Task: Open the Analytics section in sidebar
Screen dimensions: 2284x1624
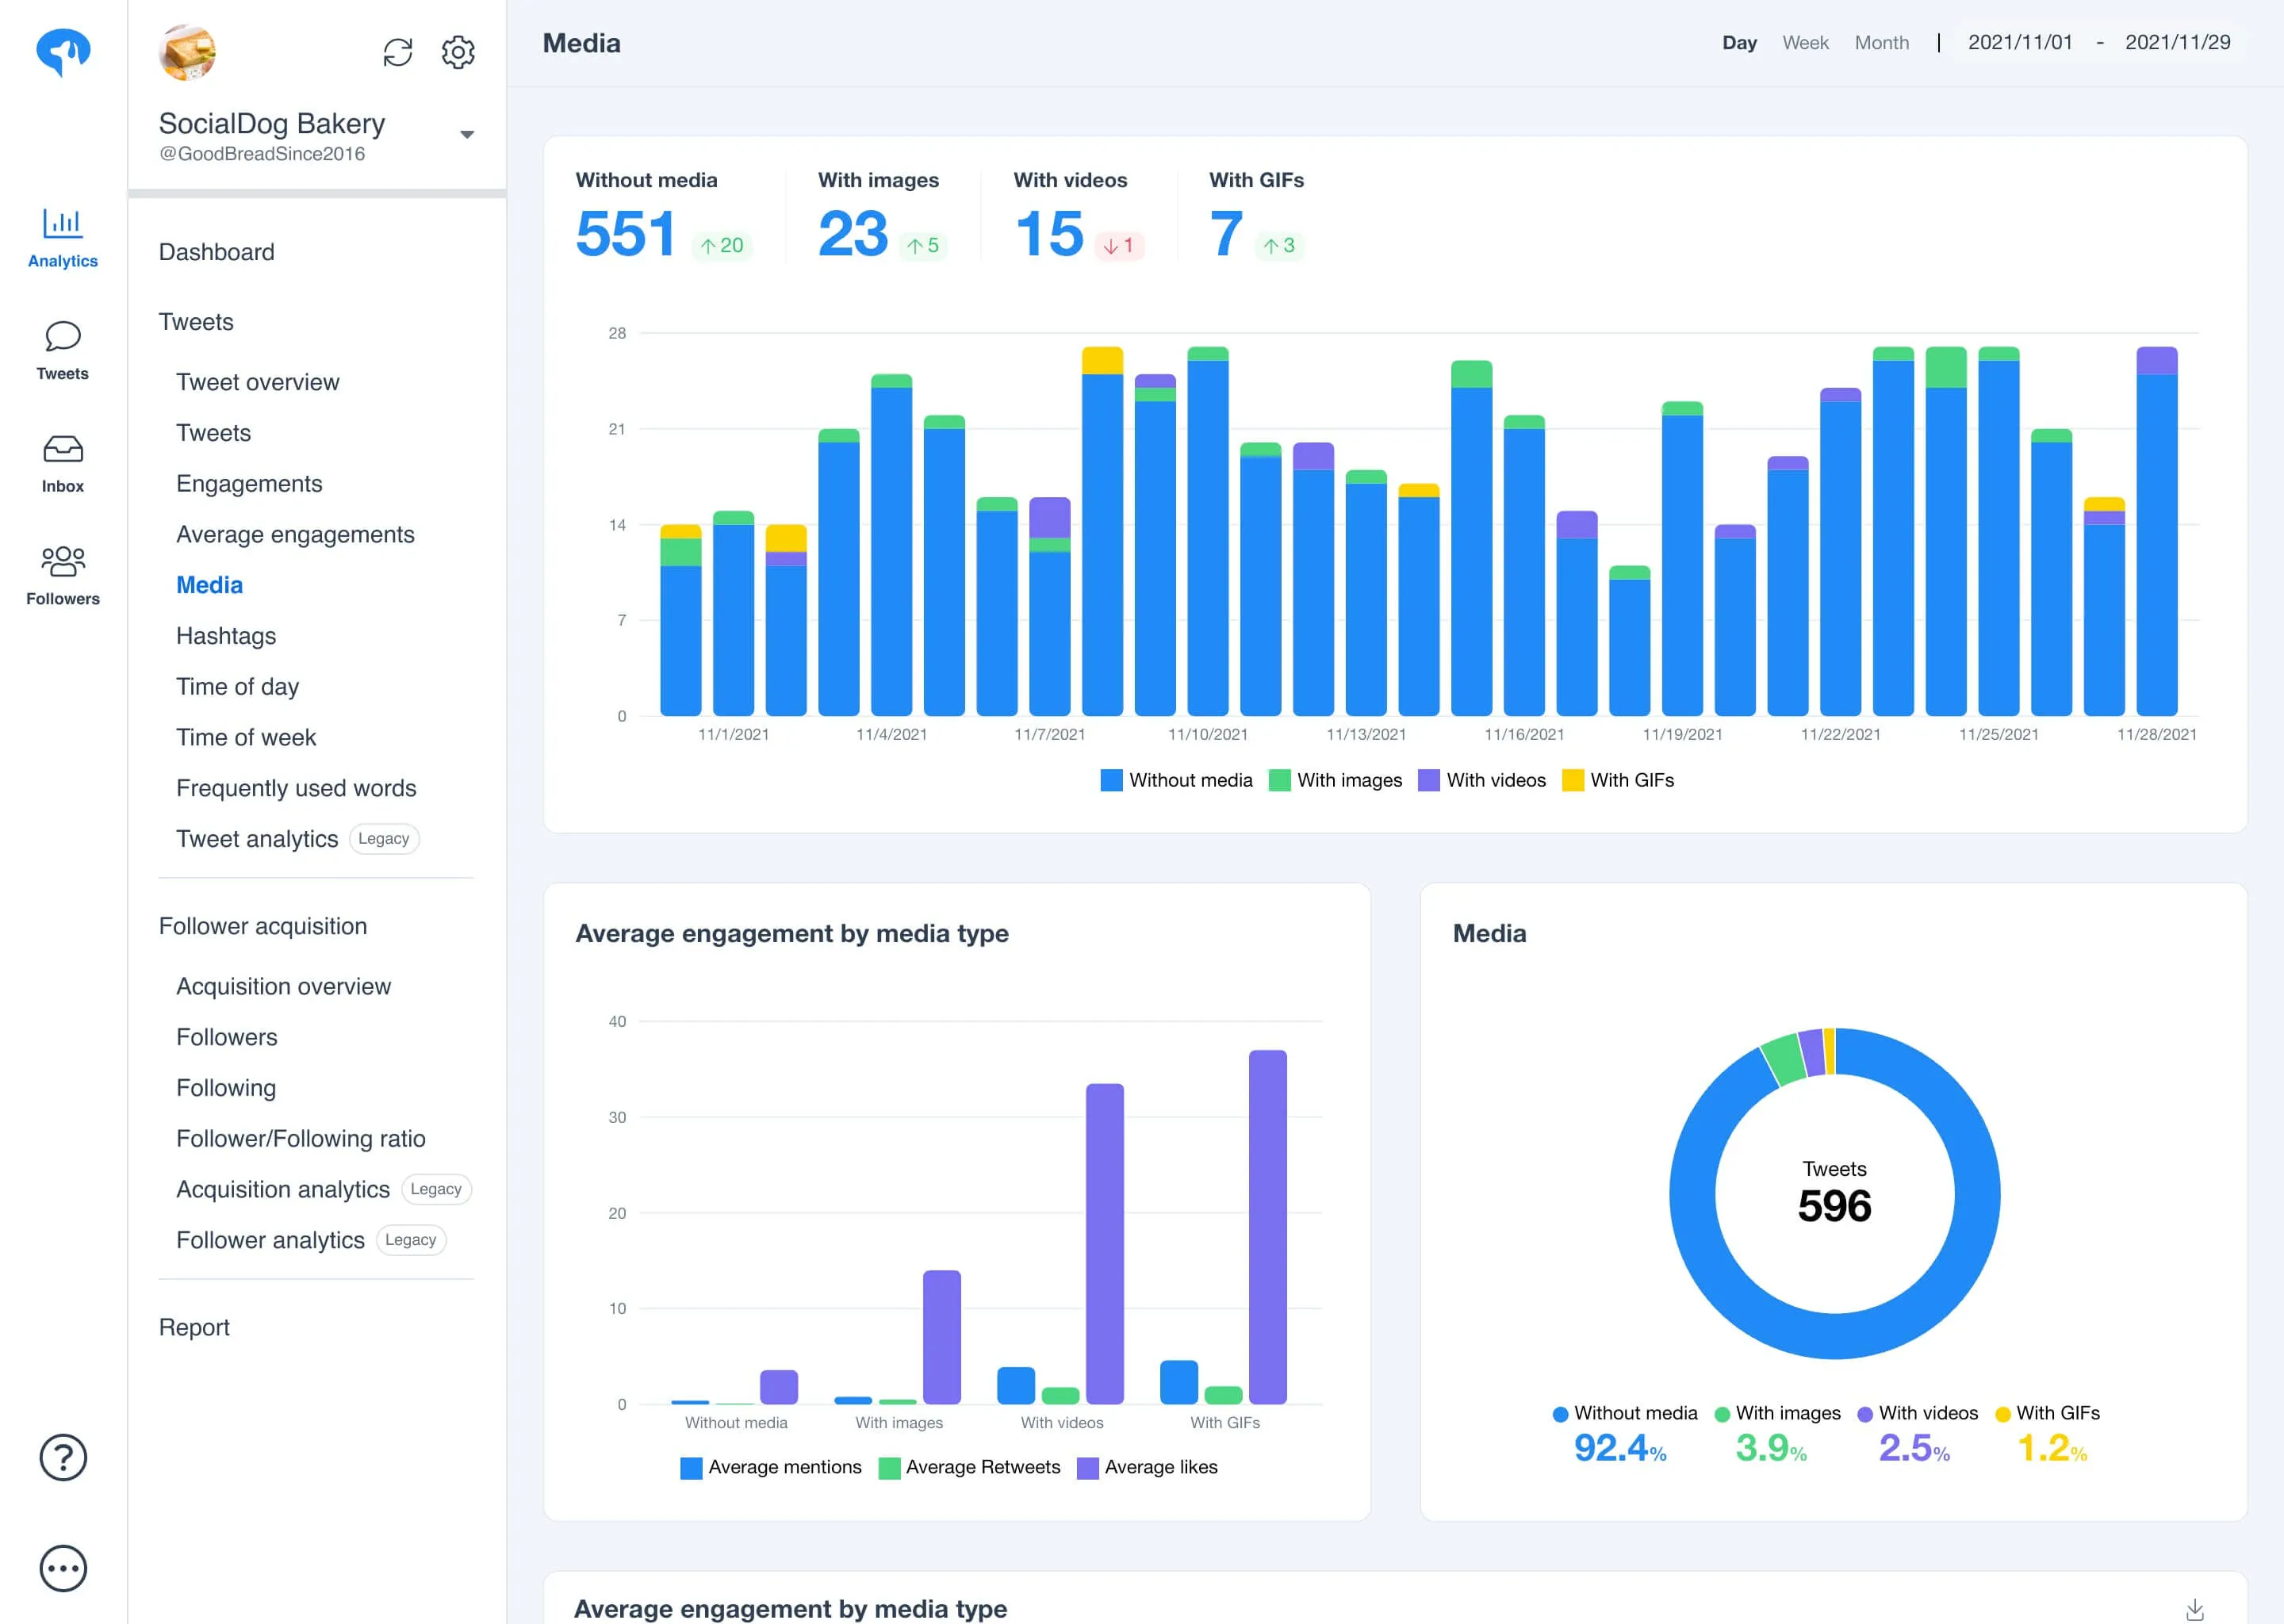Action: pyautogui.click(x=63, y=238)
